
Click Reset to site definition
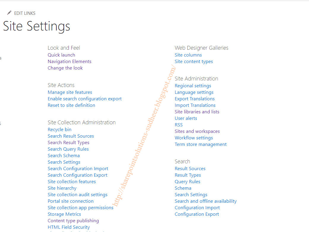click(x=71, y=105)
